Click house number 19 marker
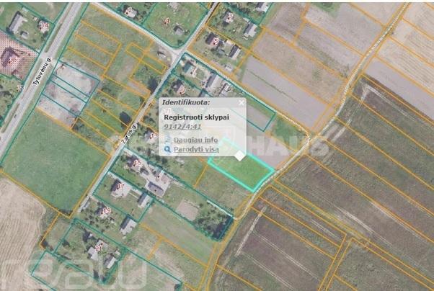The height and width of the screenshot is (291, 434). (x=107, y=211)
